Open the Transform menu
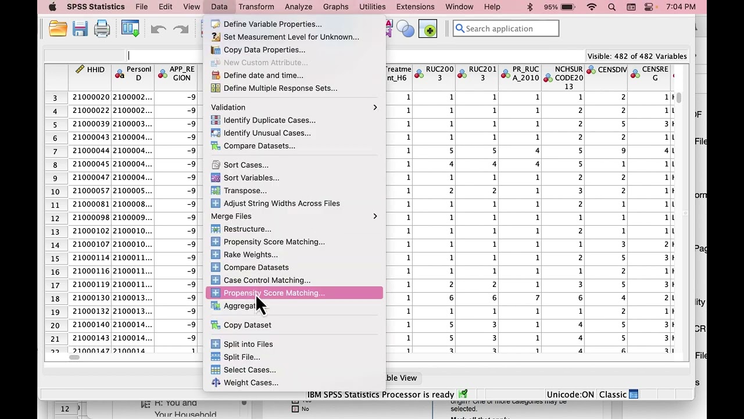This screenshot has width=744, height=419. point(256,7)
